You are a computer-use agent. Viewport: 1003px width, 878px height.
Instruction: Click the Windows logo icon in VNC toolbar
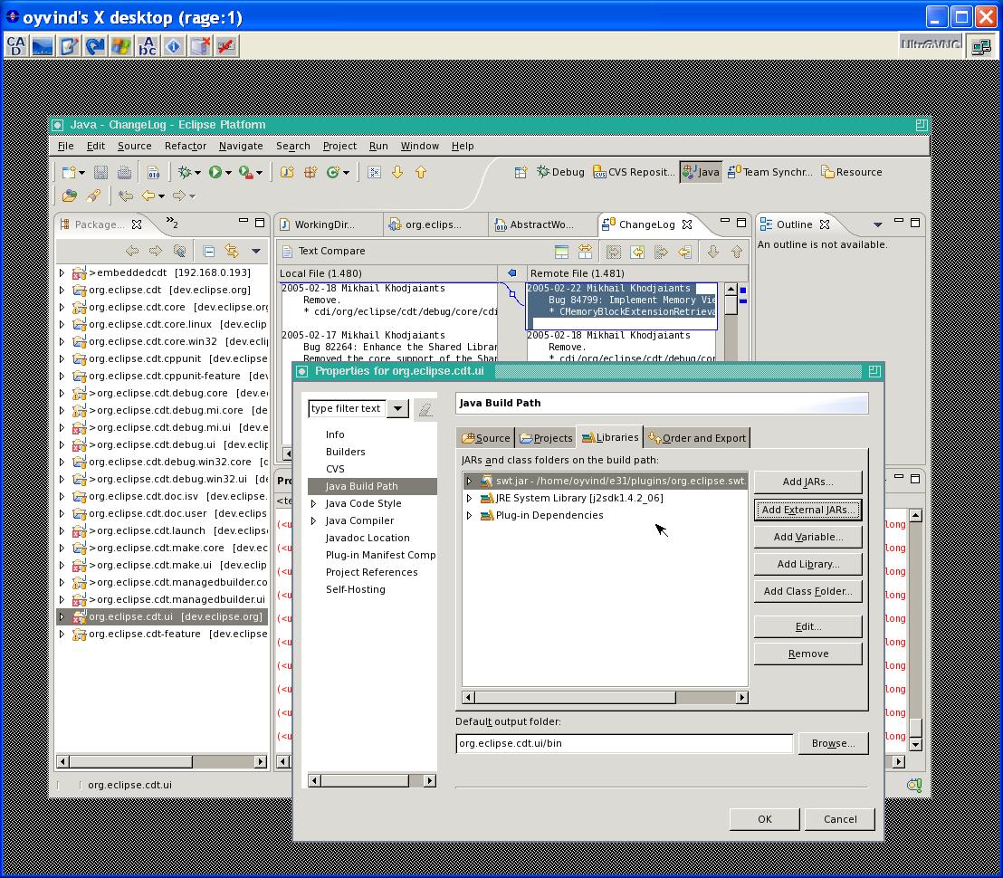click(x=121, y=46)
